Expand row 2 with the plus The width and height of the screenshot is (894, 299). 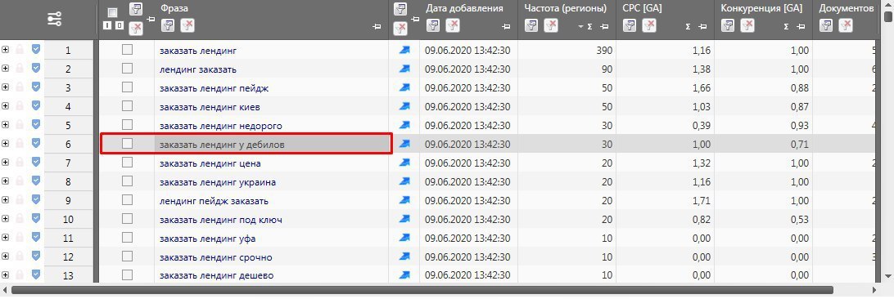(6, 69)
